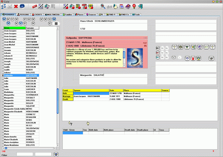This screenshot has width=223, height=157.
Task: Select the Marie-Annette CURIE row
Action: point(20,137)
